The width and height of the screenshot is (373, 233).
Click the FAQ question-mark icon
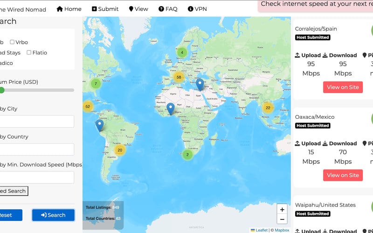click(161, 9)
